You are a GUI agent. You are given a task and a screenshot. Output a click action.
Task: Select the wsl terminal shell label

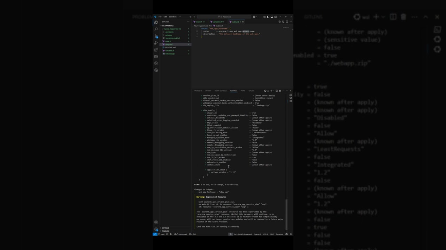pyautogui.click(x=267, y=91)
